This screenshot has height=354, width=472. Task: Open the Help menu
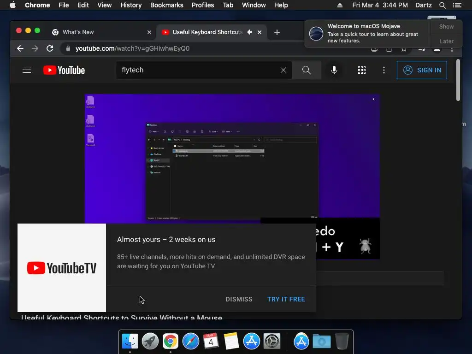pyautogui.click(x=281, y=5)
